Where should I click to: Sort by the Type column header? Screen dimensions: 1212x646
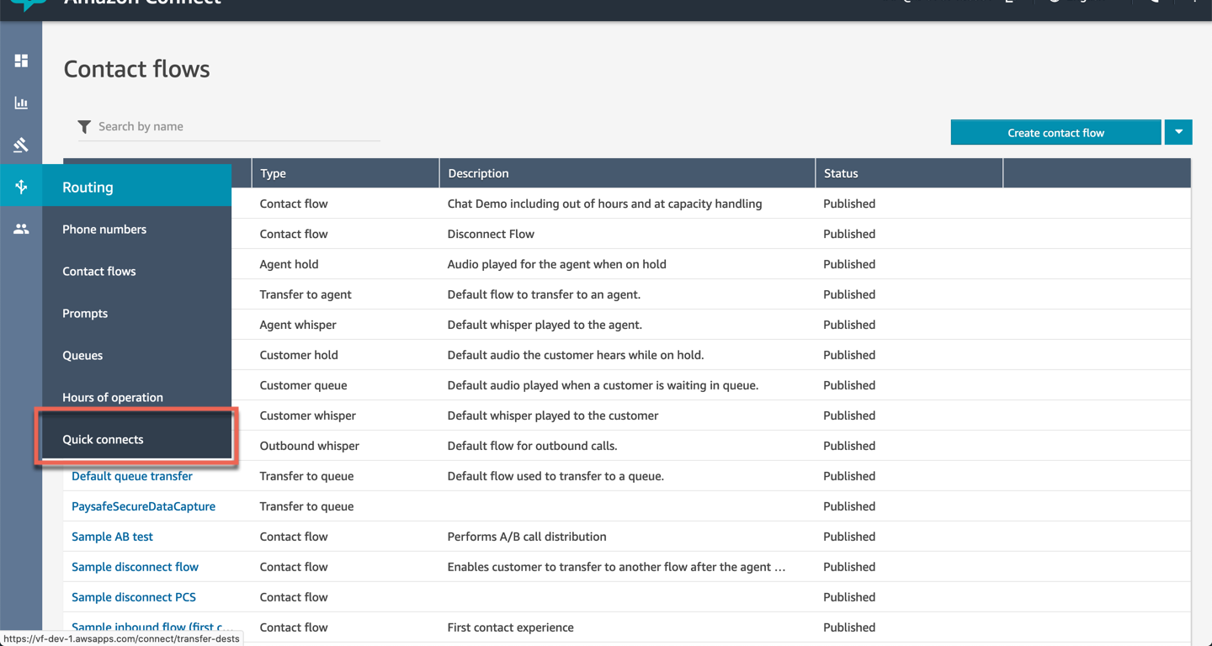pyautogui.click(x=274, y=173)
